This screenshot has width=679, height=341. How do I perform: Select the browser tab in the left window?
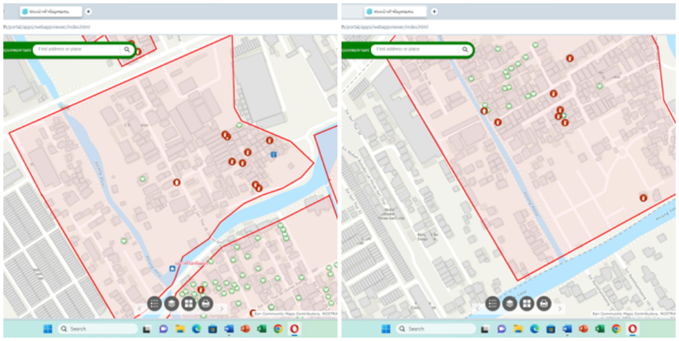pyautogui.click(x=50, y=11)
